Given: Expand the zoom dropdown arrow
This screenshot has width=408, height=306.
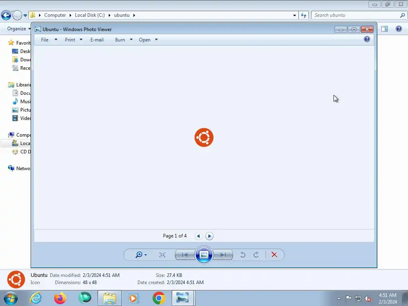Looking at the screenshot, I should pyautogui.click(x=145, y=255).
